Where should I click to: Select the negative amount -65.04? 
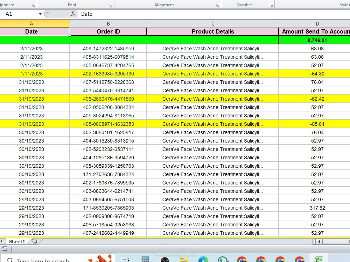(315, 124)
